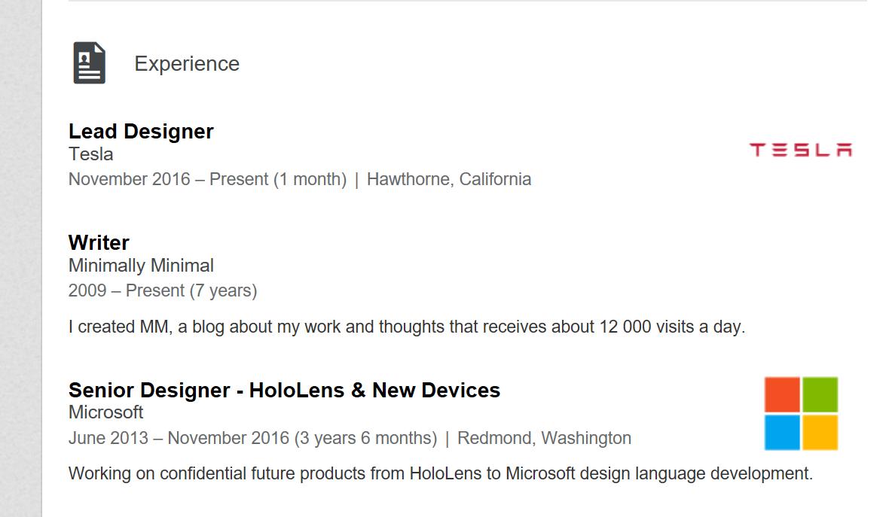Click the 2009 – Present (7 years) date
Screen dimensions: 892x517
tap(163, 290)
